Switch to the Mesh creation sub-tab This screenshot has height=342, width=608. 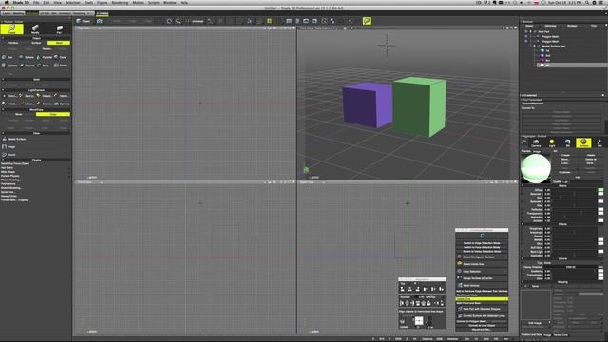[59, 43]
